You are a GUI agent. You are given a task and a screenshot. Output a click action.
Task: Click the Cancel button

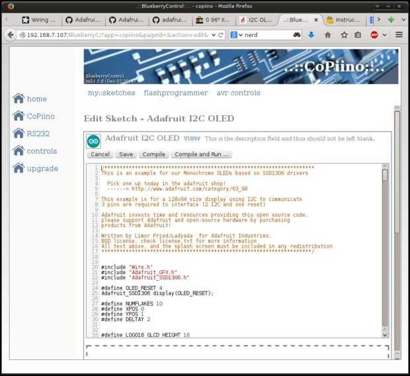point(100,154)
